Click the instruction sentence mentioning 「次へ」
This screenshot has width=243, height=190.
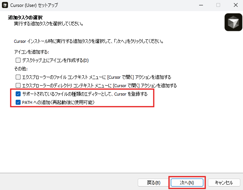pos(89,41)
